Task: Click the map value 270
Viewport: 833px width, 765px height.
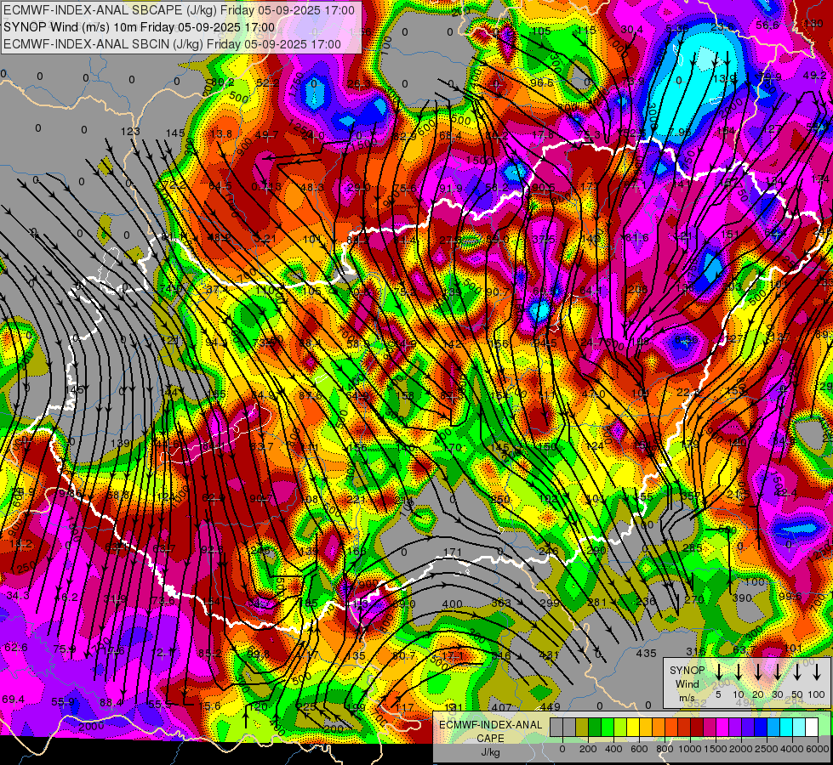Action: click(693, 600)
